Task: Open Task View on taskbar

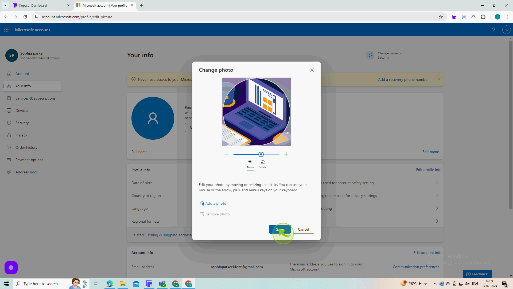Action: [x=96, y=284]
